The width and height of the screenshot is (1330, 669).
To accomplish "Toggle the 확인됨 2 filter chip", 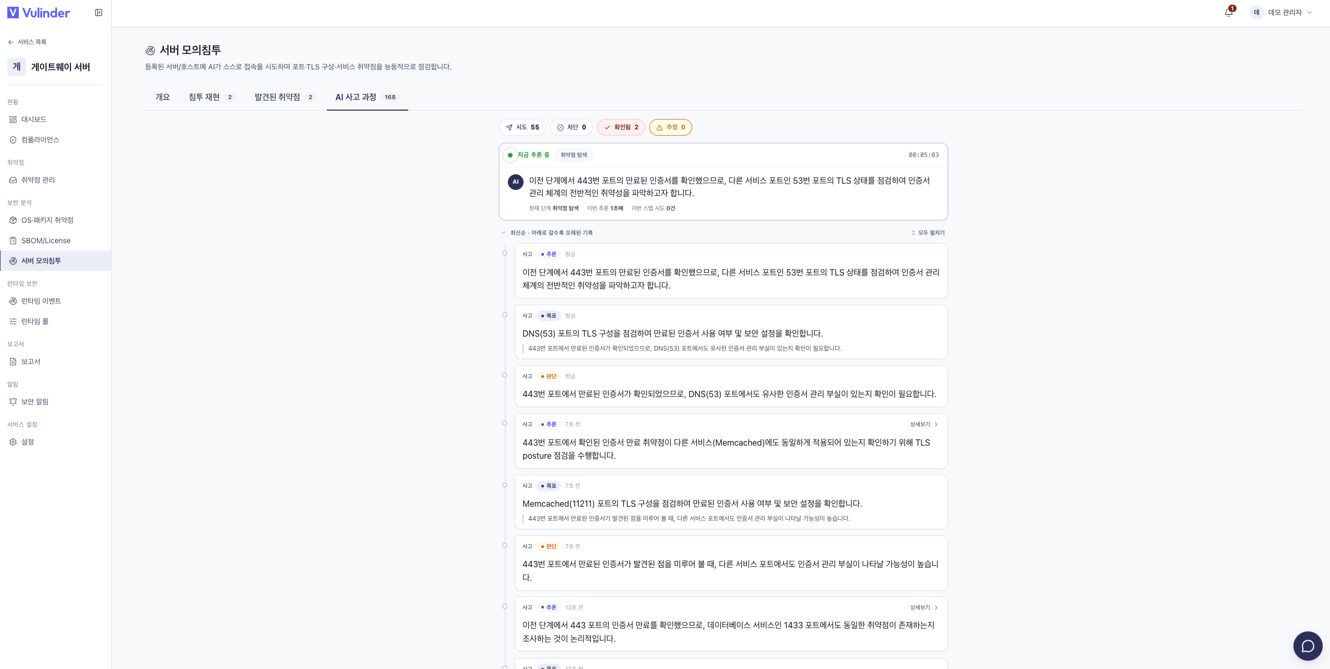I will coord(621,127).
